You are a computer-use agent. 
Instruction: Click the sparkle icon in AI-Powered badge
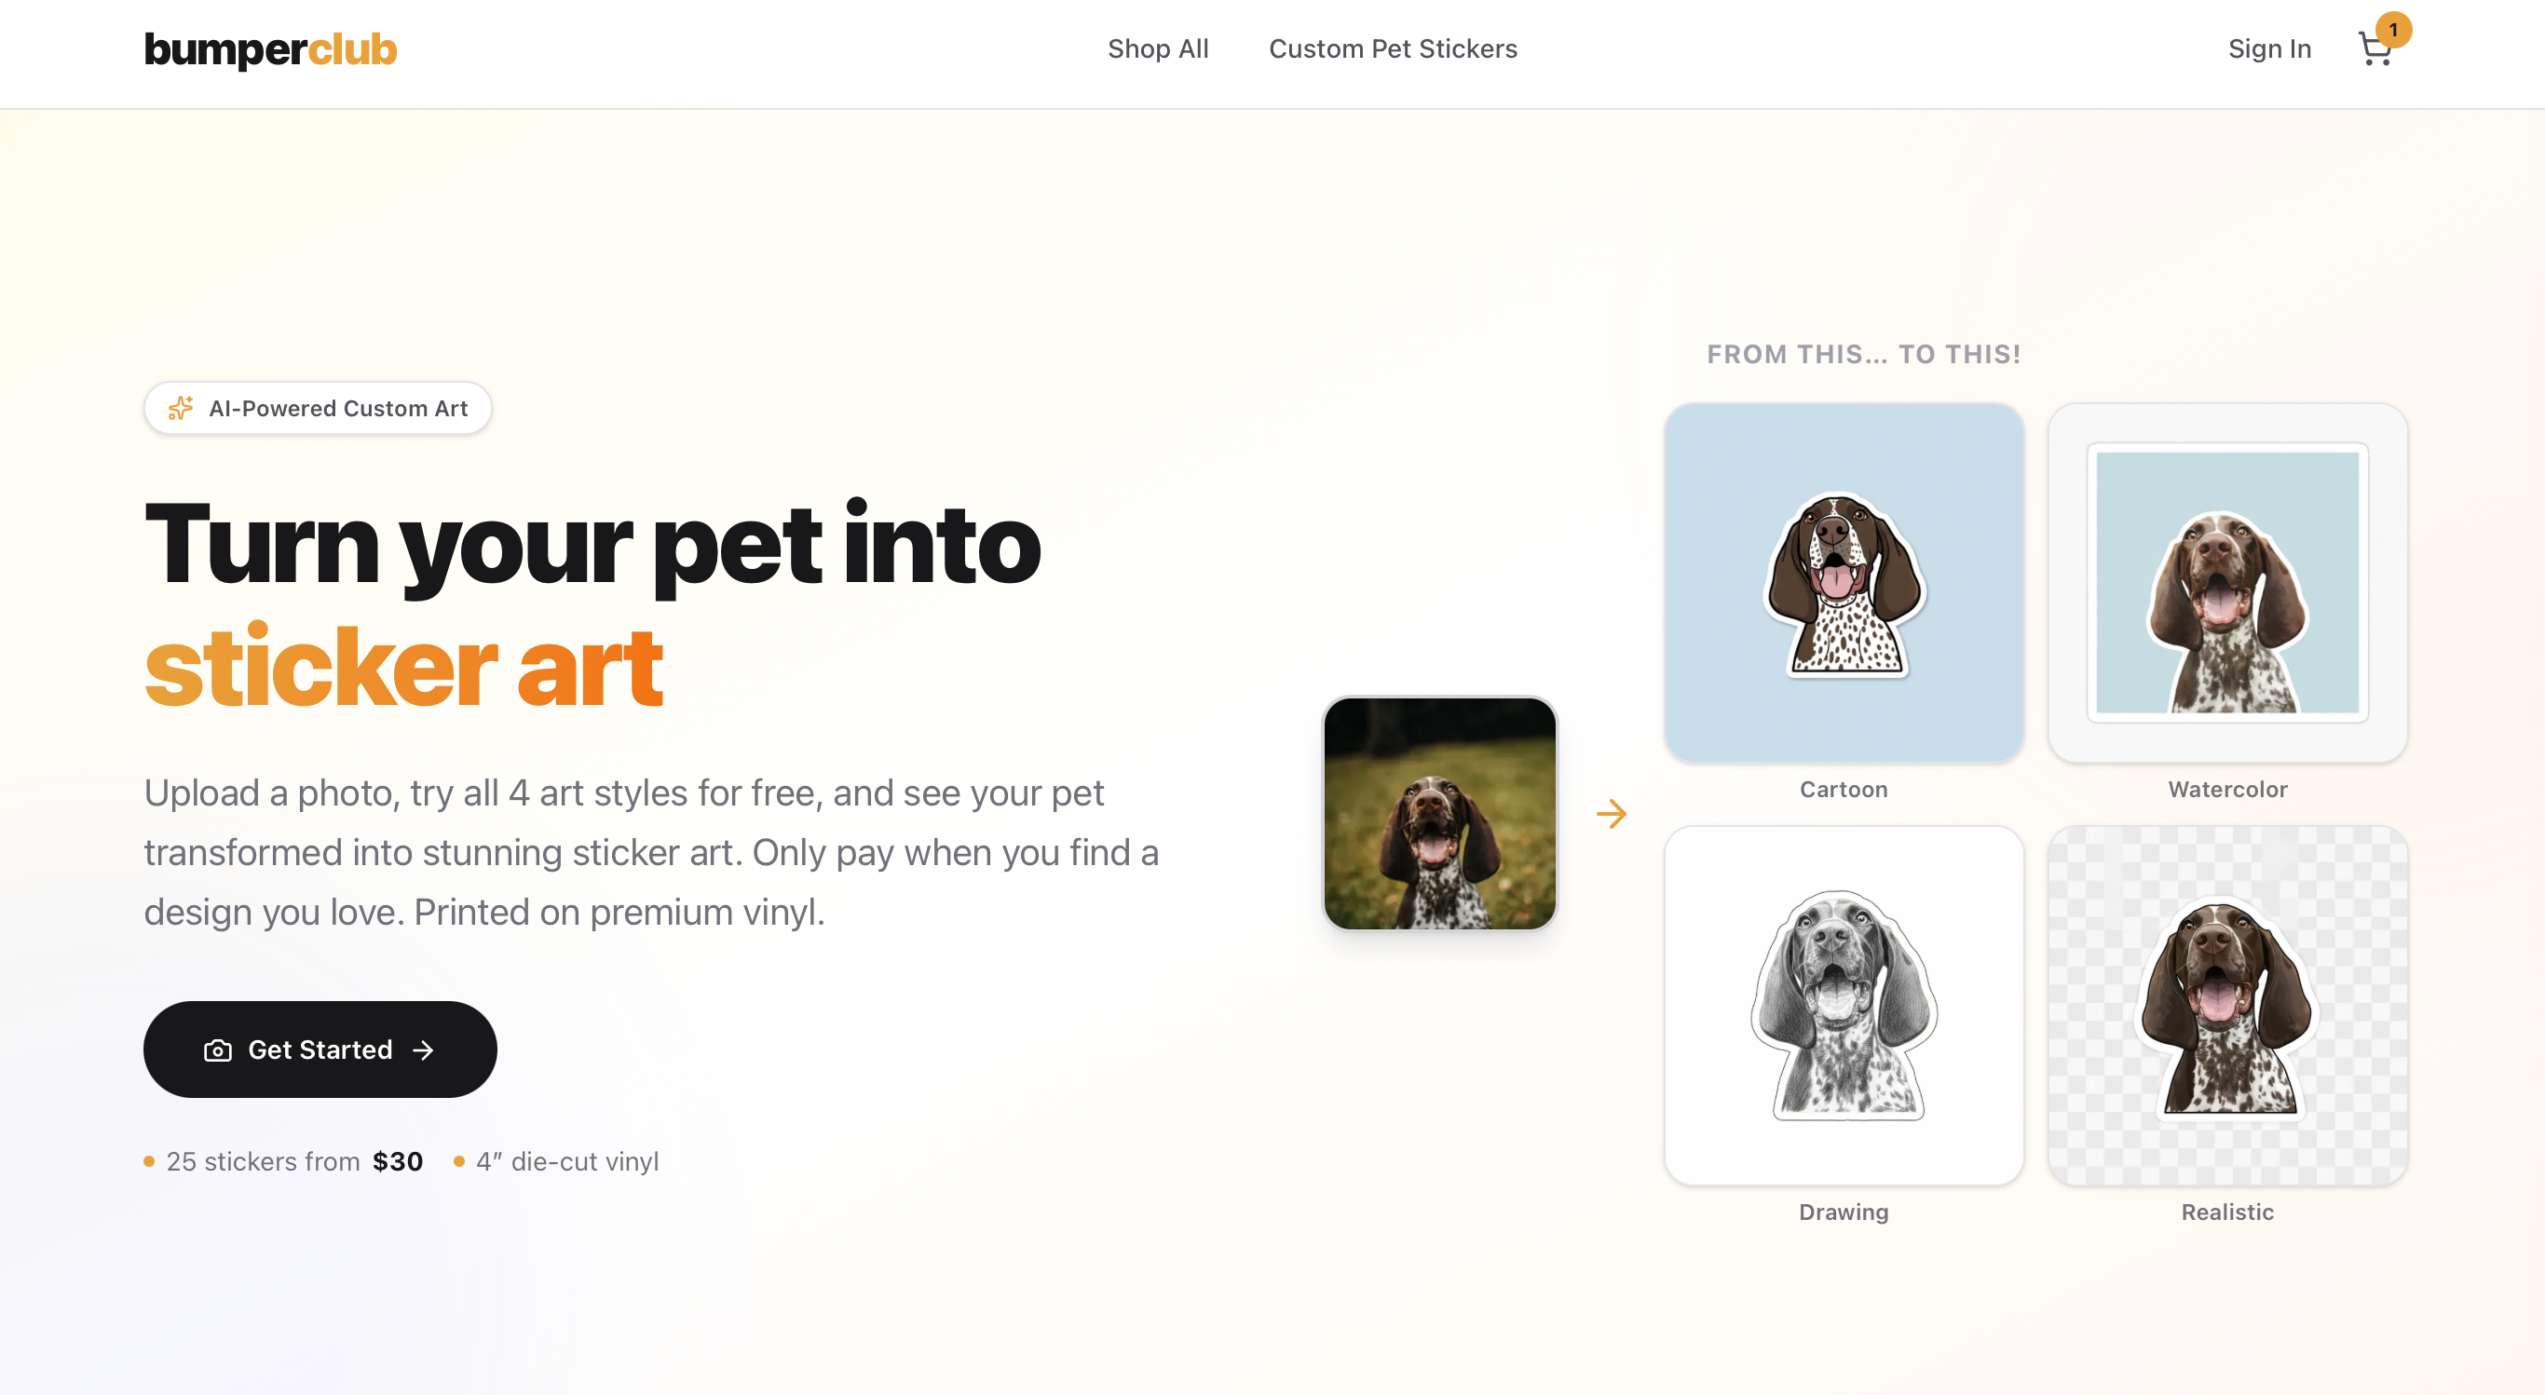[x=180, y=408]
